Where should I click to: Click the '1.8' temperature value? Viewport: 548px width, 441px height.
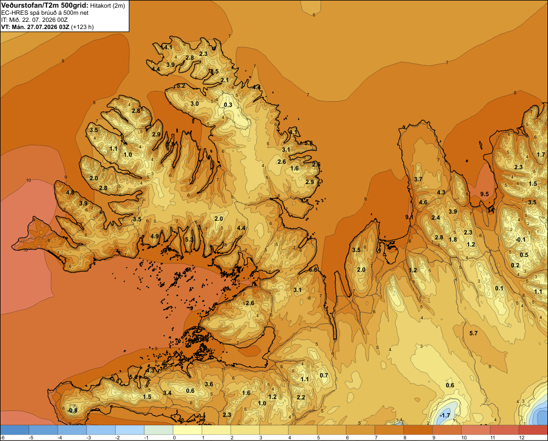[453, 239]
